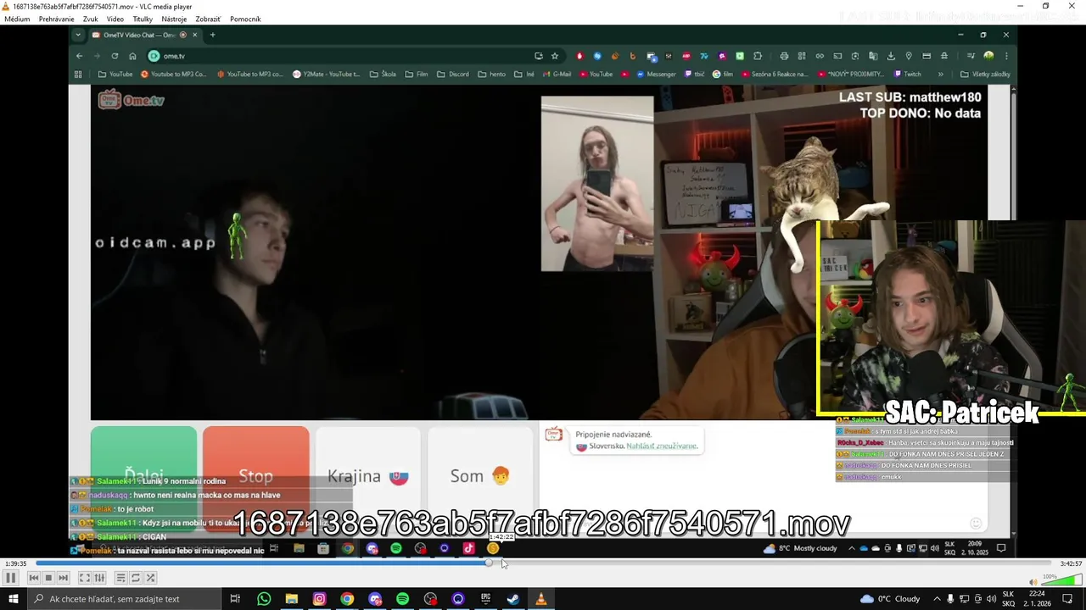Open the Titulky menu
The image size is (1086, 610).
(143, 19)
